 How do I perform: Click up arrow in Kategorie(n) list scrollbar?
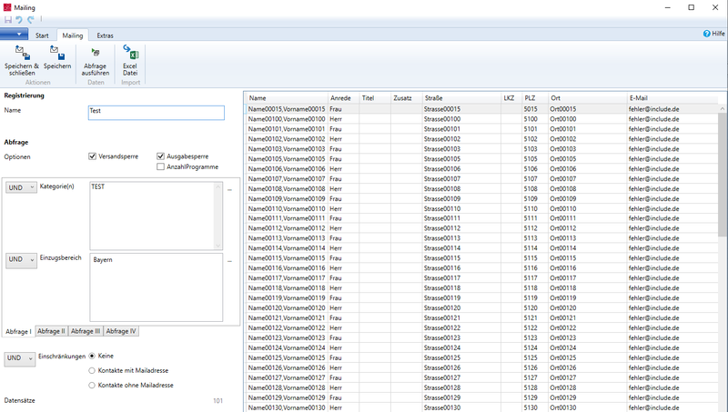(x=218, y=186)
